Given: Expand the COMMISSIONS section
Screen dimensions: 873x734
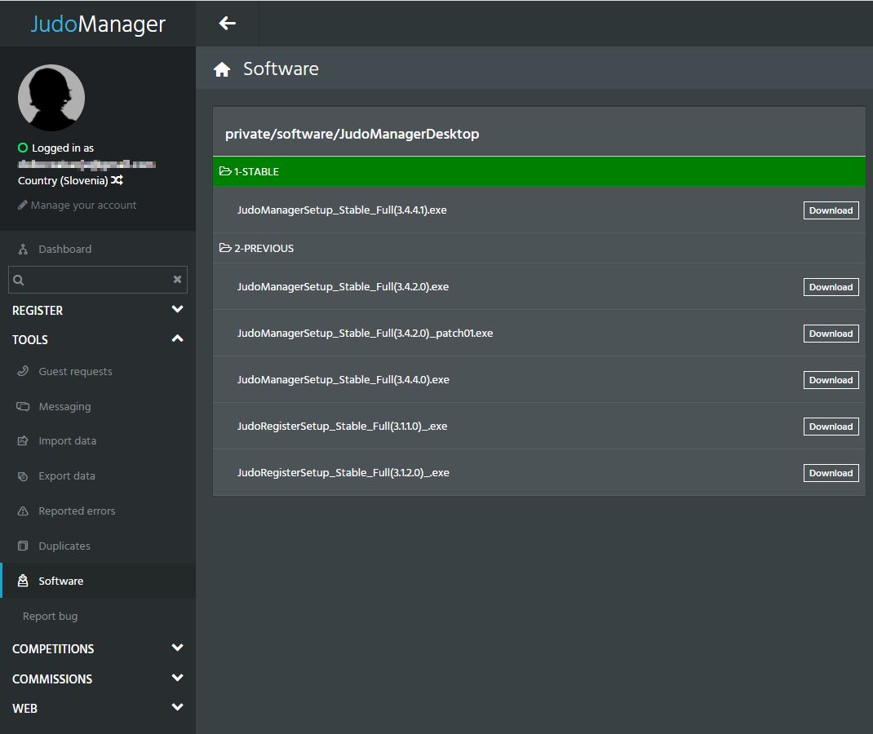Looking at the screenshot, I should (x=98, y=679).
